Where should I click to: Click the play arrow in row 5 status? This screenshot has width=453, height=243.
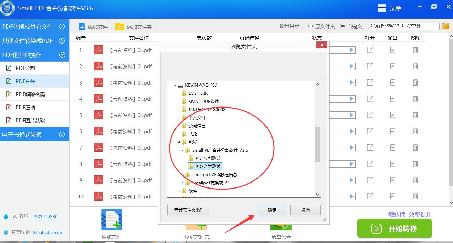352,115
